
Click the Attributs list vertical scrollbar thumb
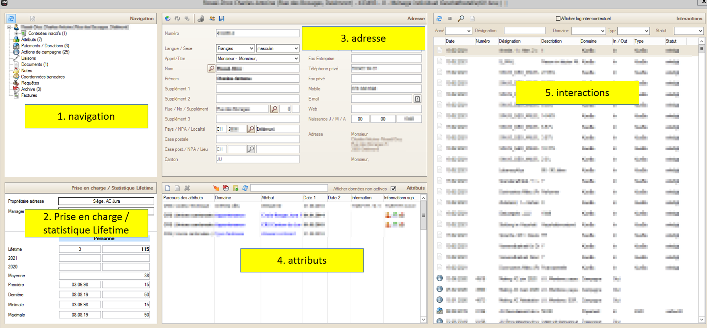coord(423,215)
